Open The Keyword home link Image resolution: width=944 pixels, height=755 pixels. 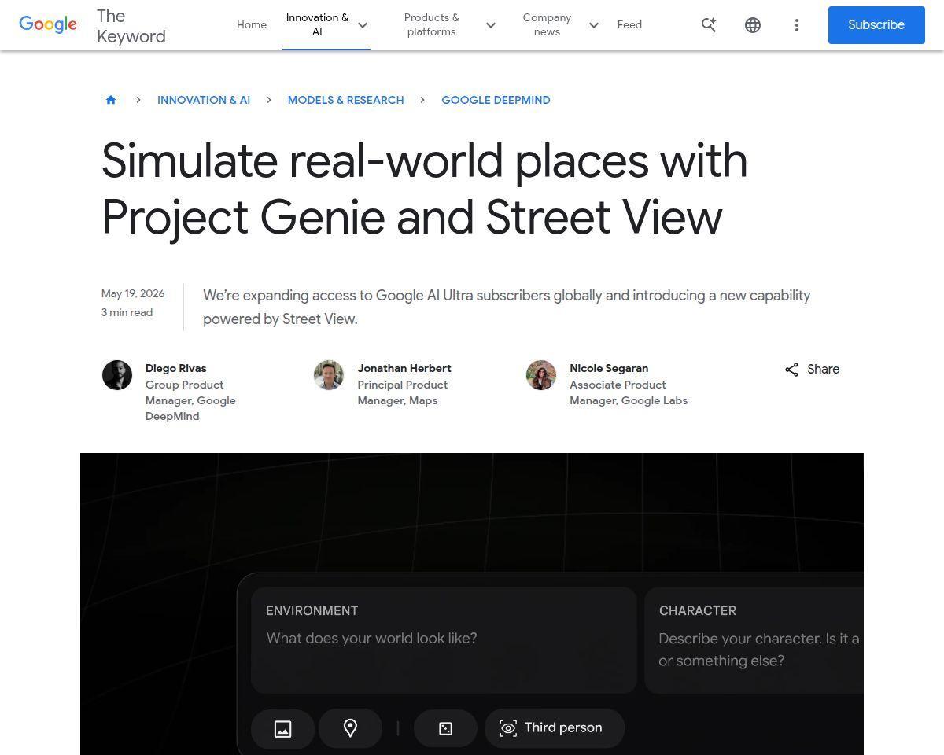(x=131, y=26)
